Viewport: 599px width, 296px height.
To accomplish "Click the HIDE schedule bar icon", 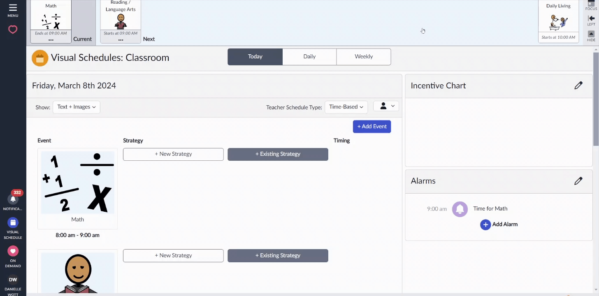I will coord(591,34).
